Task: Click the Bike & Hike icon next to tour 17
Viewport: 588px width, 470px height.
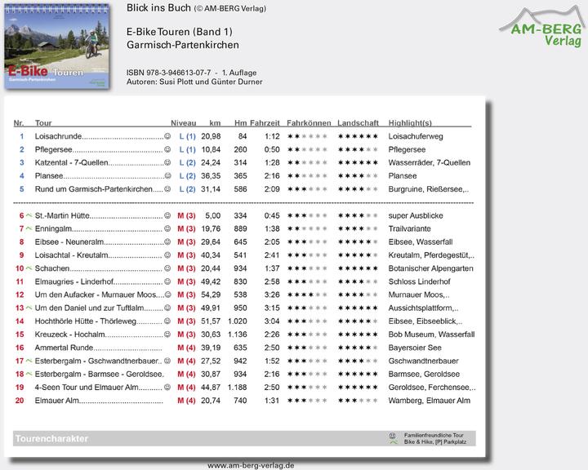Action: pos(29,361)
